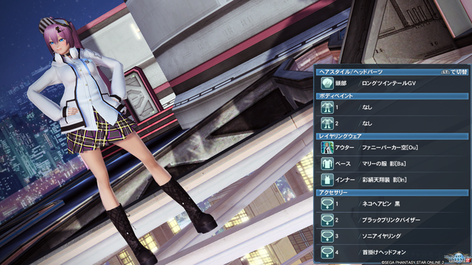
Task: Select 彩絹天翔装 影[In] inner wear
Action: tap(384, 180)
